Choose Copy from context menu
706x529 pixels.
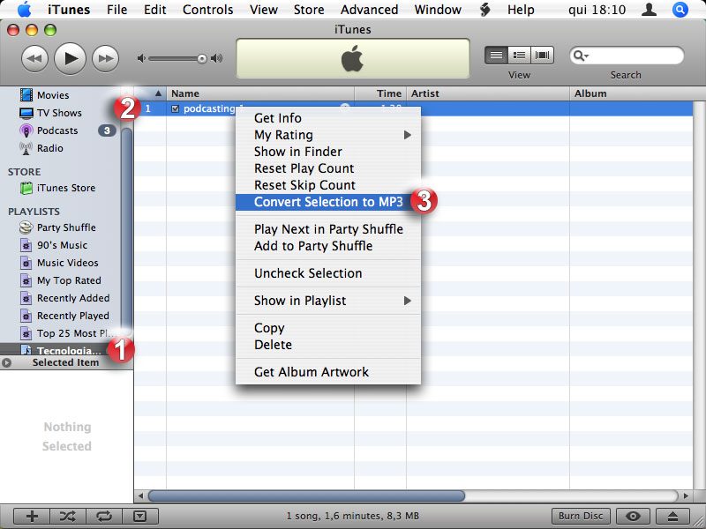coord(328,328)
